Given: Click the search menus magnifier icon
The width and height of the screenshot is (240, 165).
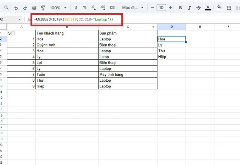Looking at the screenshot, I should coord(6,8).
